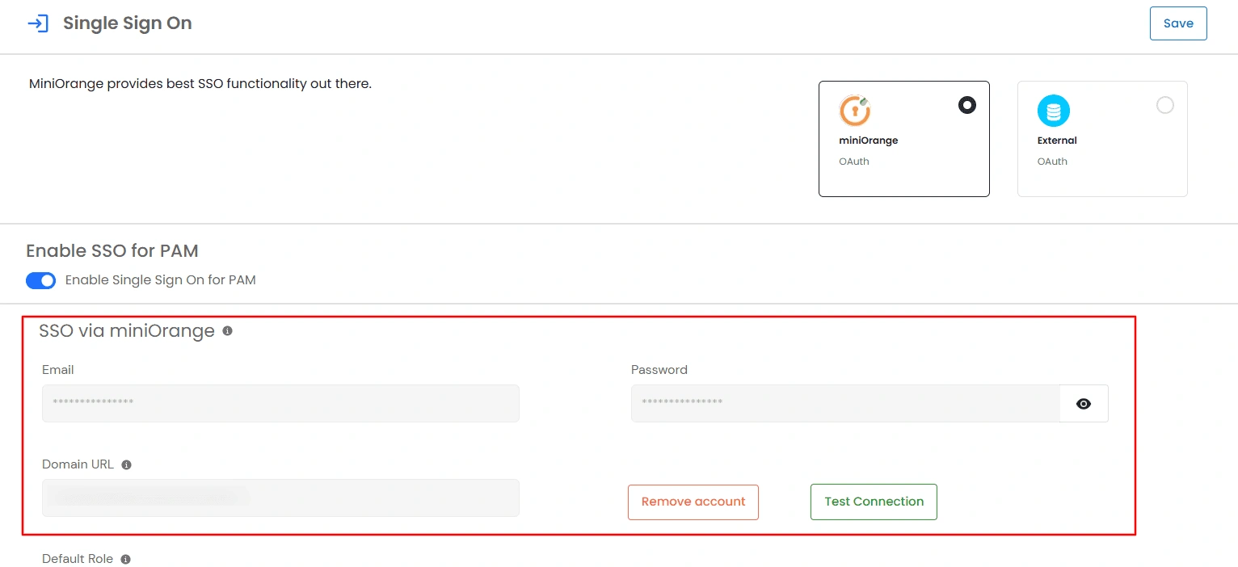Select the External OAuth radio button

tap(1164, 105)
